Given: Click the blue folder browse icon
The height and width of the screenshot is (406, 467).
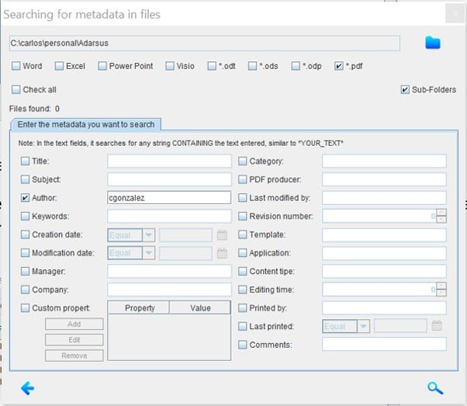Looking at the screenshot, I should pyautogui.click(x=433, y=43).
